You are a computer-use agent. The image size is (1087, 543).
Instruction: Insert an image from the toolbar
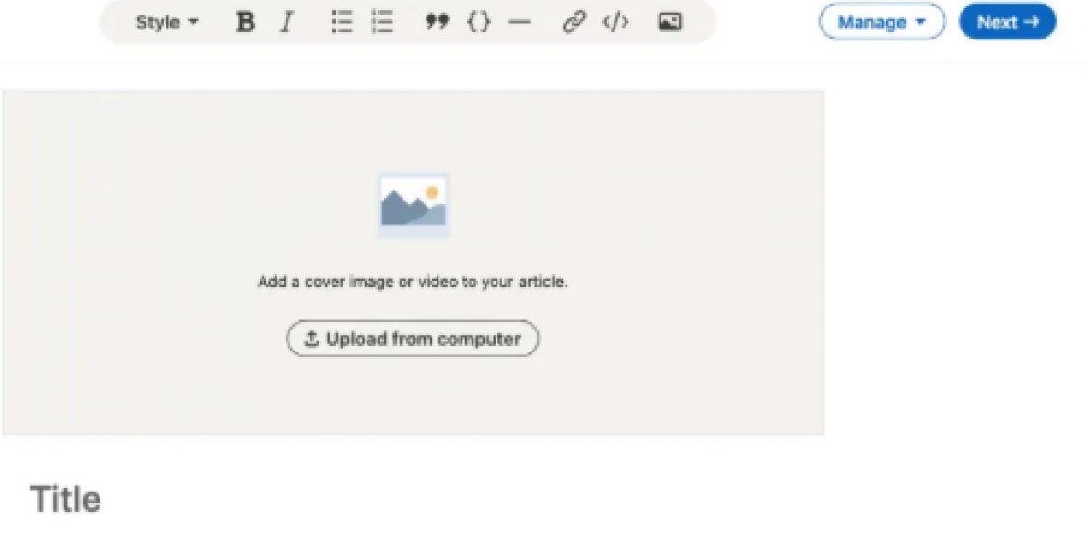coord(670,22)
